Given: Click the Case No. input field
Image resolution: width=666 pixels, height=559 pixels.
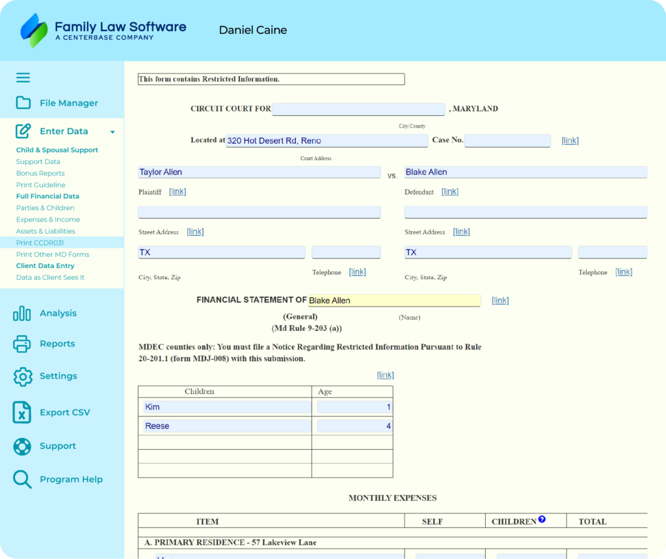Looking at the screenshot, I should (x=507, y=141).
